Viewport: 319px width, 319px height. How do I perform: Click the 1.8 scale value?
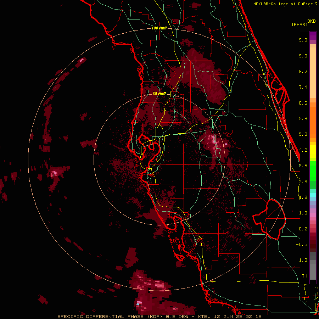coord(303,197)
